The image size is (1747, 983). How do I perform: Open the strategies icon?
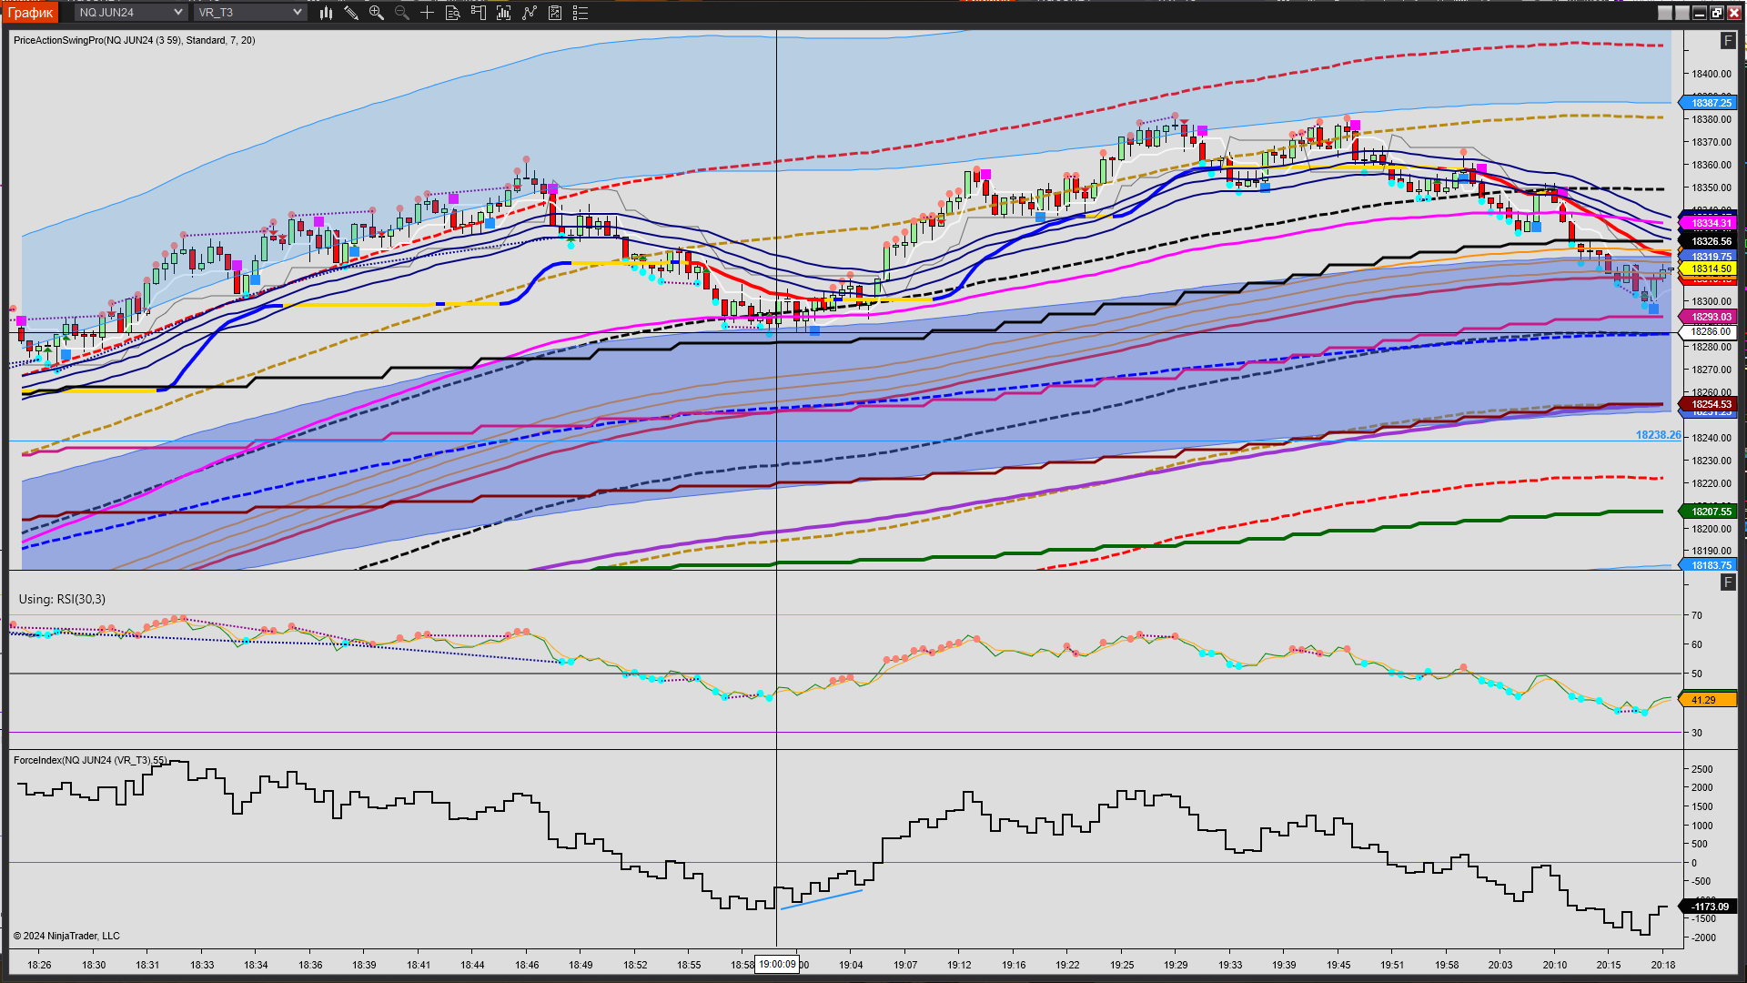pyautogui.click(x=555, y=13)
